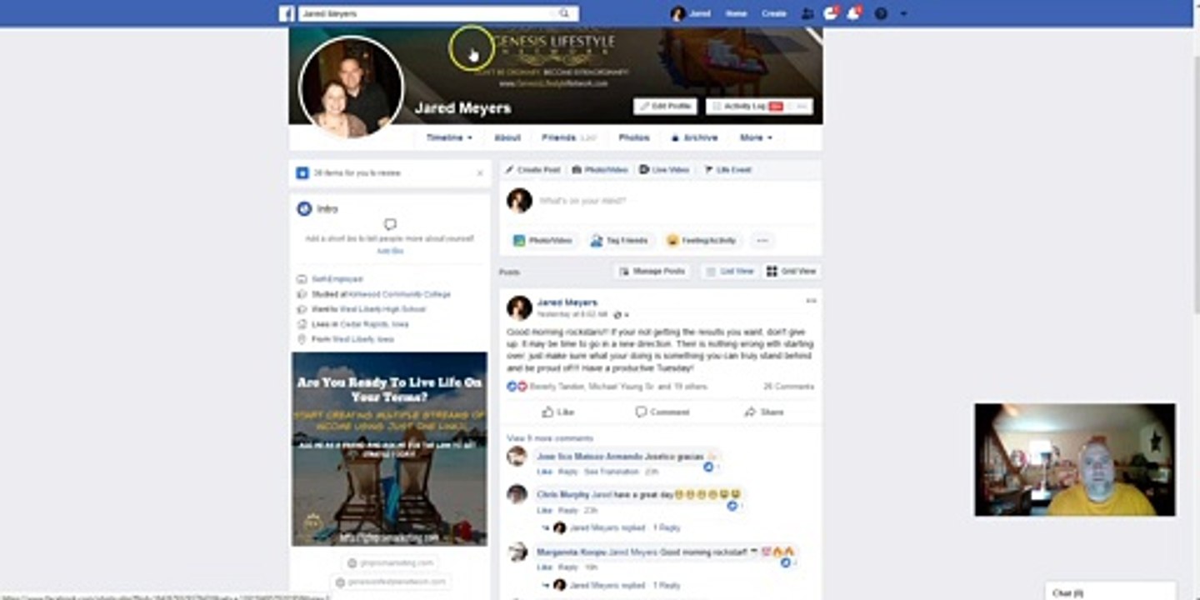Open the Messenger icon in top bar
Viewport: 1200px width, 600px height.
(x=830, y=13)
